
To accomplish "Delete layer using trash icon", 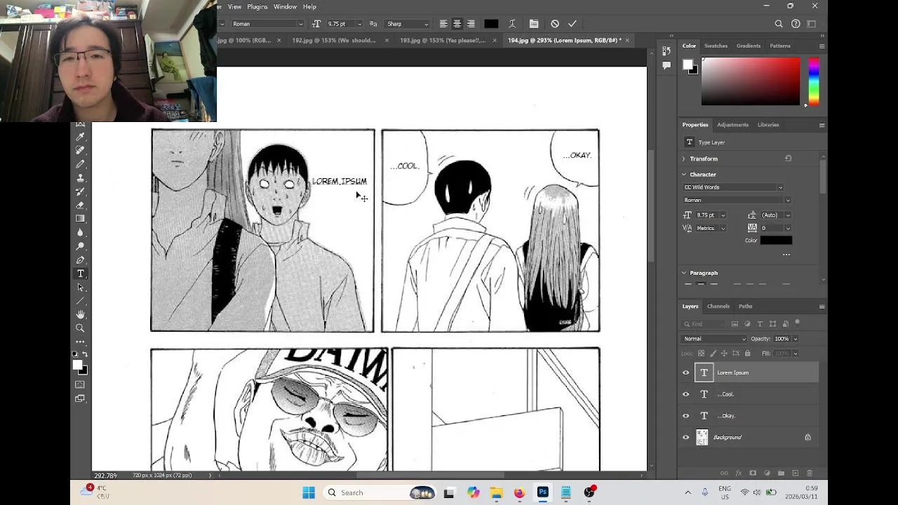I will (809, 473).
